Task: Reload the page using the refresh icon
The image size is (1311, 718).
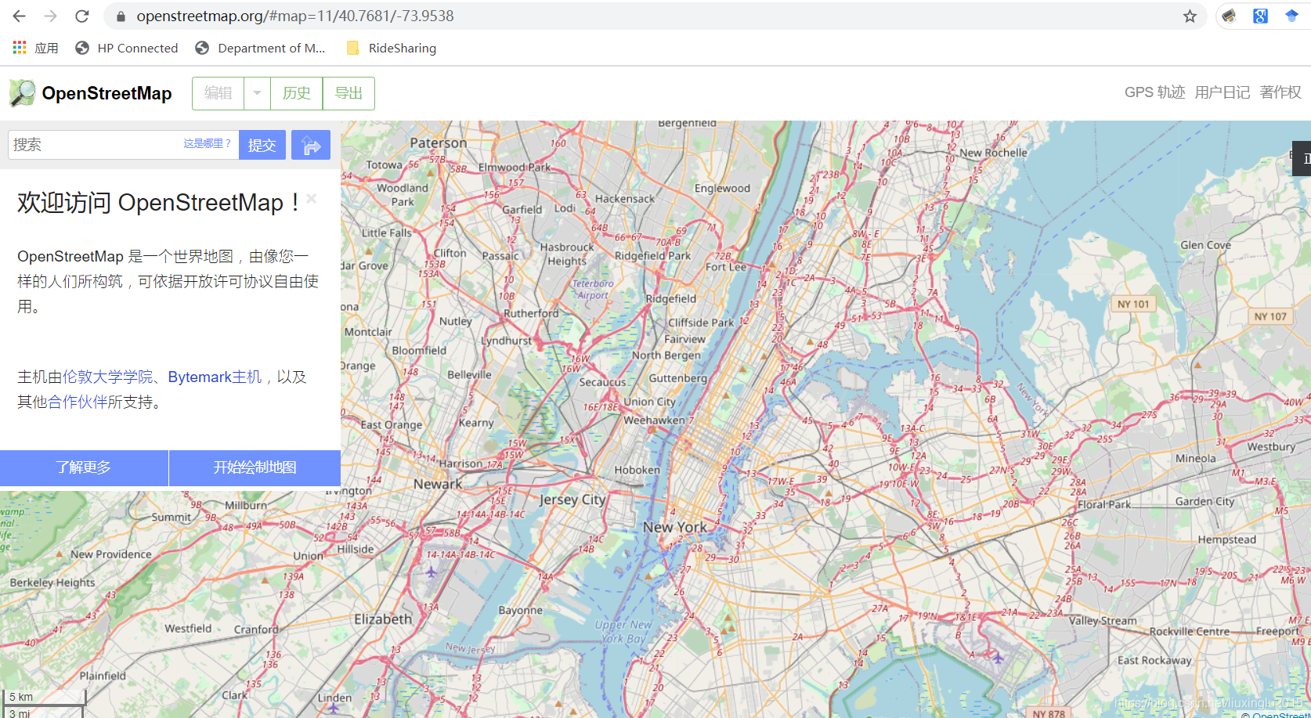Action: (x=81, y=16)
